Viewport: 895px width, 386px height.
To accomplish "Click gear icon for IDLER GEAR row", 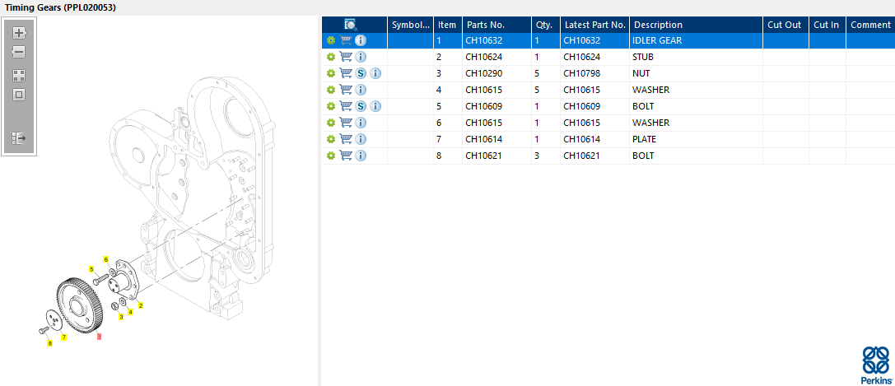I will (x=330, y=40).
